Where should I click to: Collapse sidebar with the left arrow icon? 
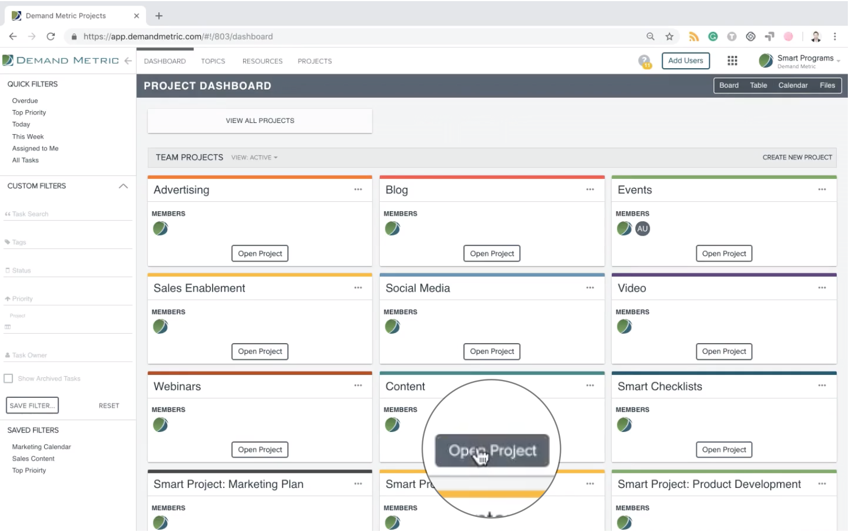128,60
